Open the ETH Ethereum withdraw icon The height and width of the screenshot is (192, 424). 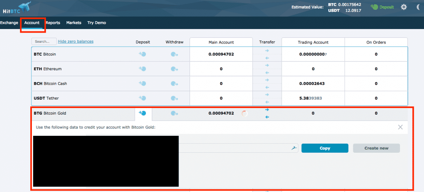coord(174,69)
